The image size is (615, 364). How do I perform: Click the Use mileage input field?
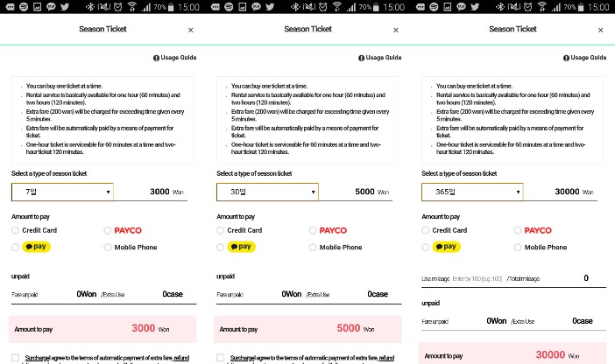(477, 278)
